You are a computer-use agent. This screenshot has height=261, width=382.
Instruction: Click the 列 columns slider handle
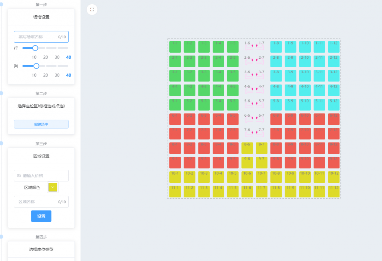tap(36, 66)
